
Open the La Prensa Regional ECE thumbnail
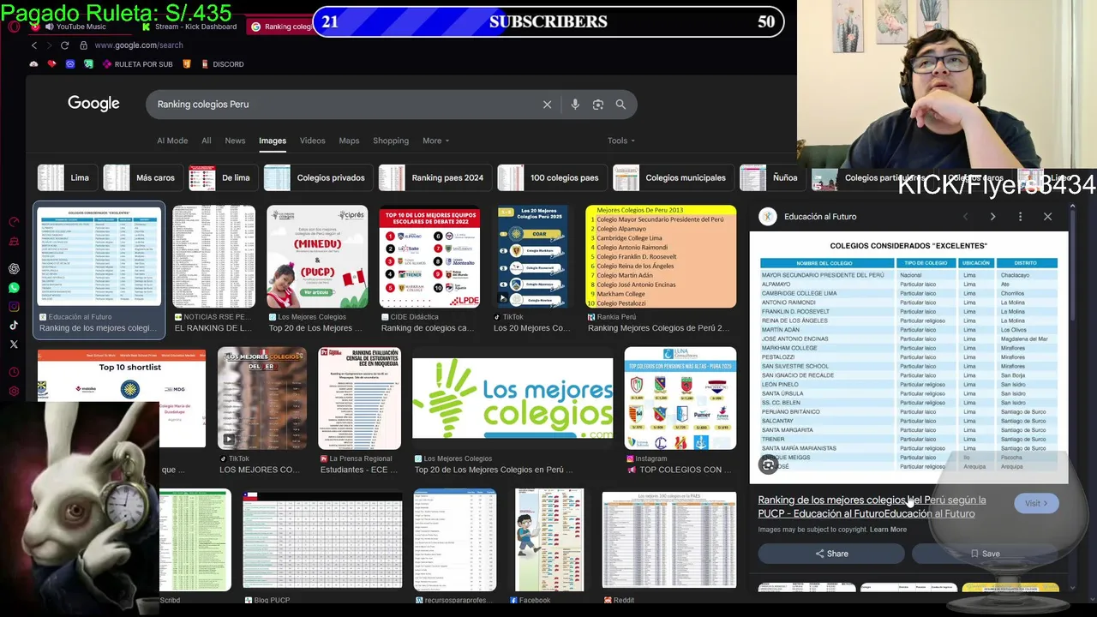(x=359, y=398)
